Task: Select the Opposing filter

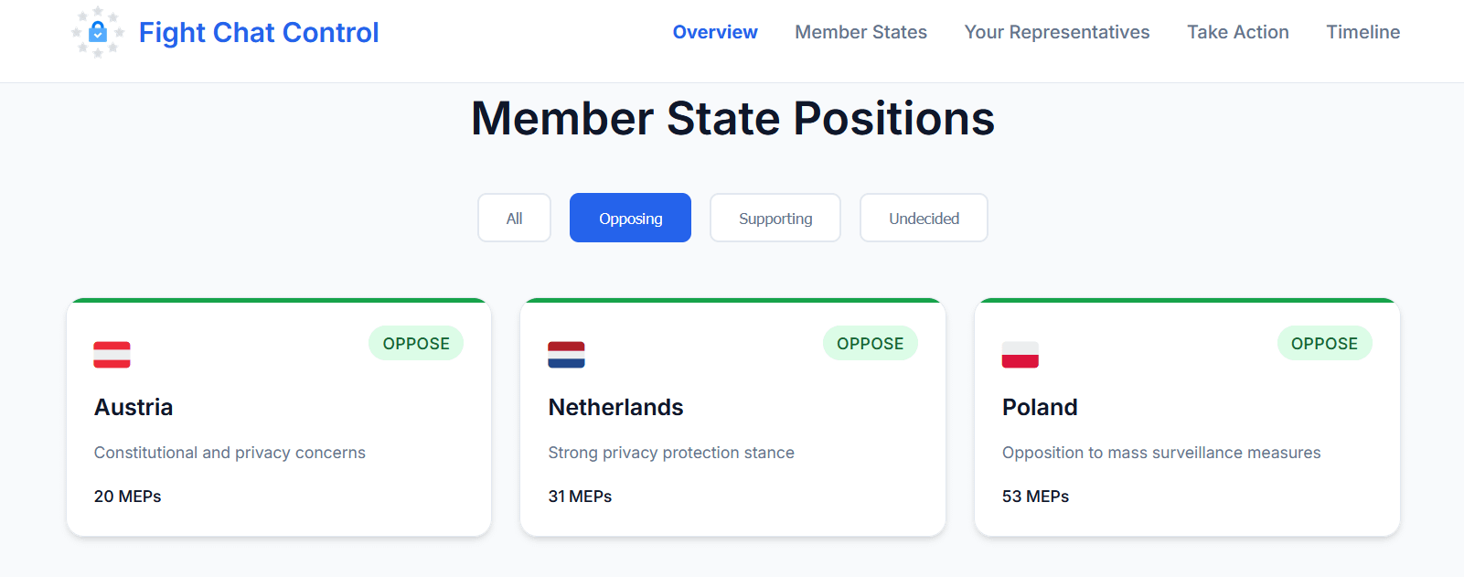Action: pos(630,218)
